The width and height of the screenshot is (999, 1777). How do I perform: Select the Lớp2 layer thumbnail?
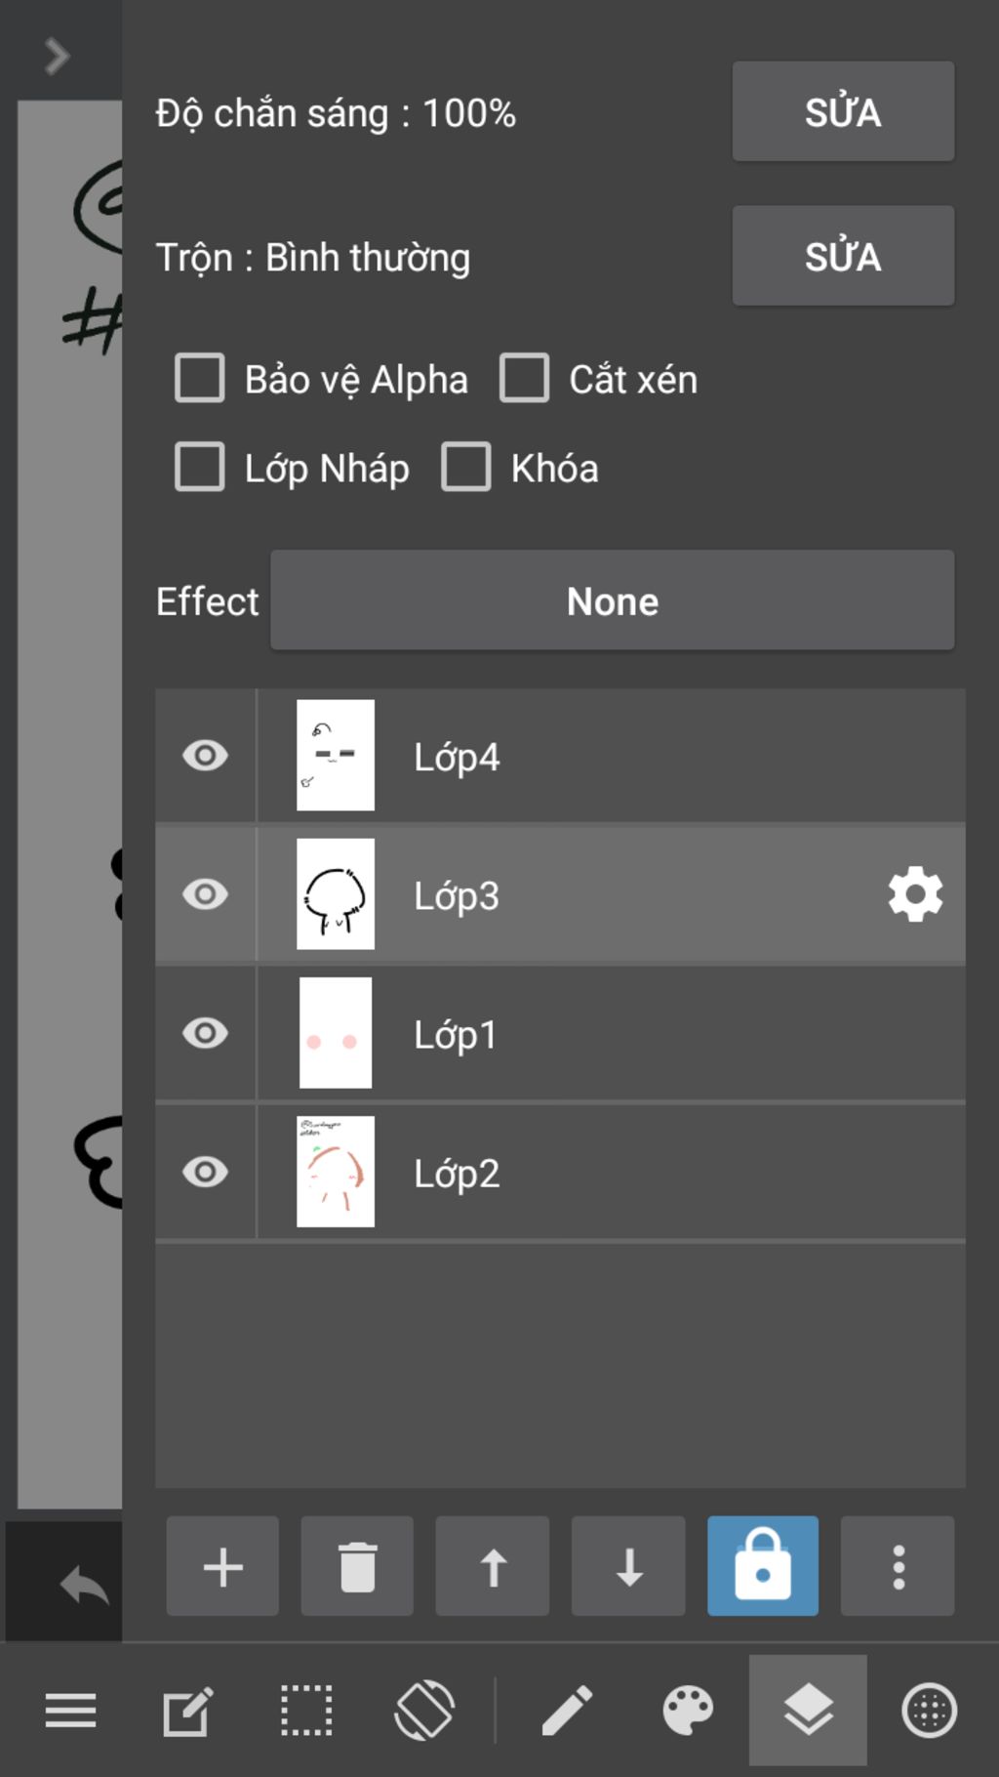[x=336, y=1172]
